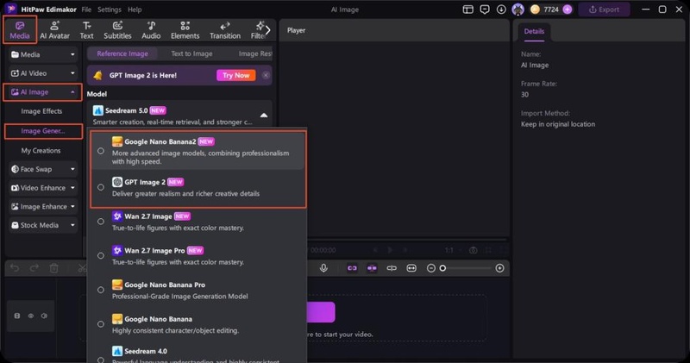Add credits with the purple plus icon

[x=568, y=9]
